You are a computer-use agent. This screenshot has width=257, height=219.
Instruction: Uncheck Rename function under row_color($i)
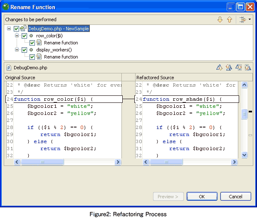click(32, 43)
